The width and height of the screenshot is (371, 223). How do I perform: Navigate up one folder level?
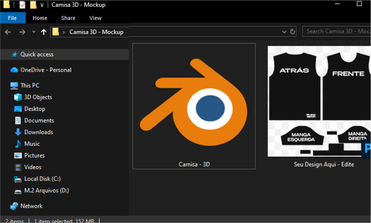[x=44, y=32]
